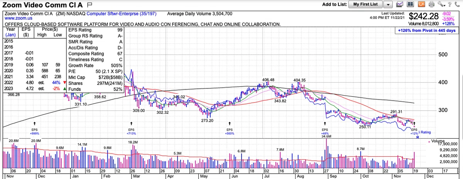Select the Mkt Cap $72B row
Viewport: 463px width, 179px height.
pyautogui.click(x=96, y=77)
